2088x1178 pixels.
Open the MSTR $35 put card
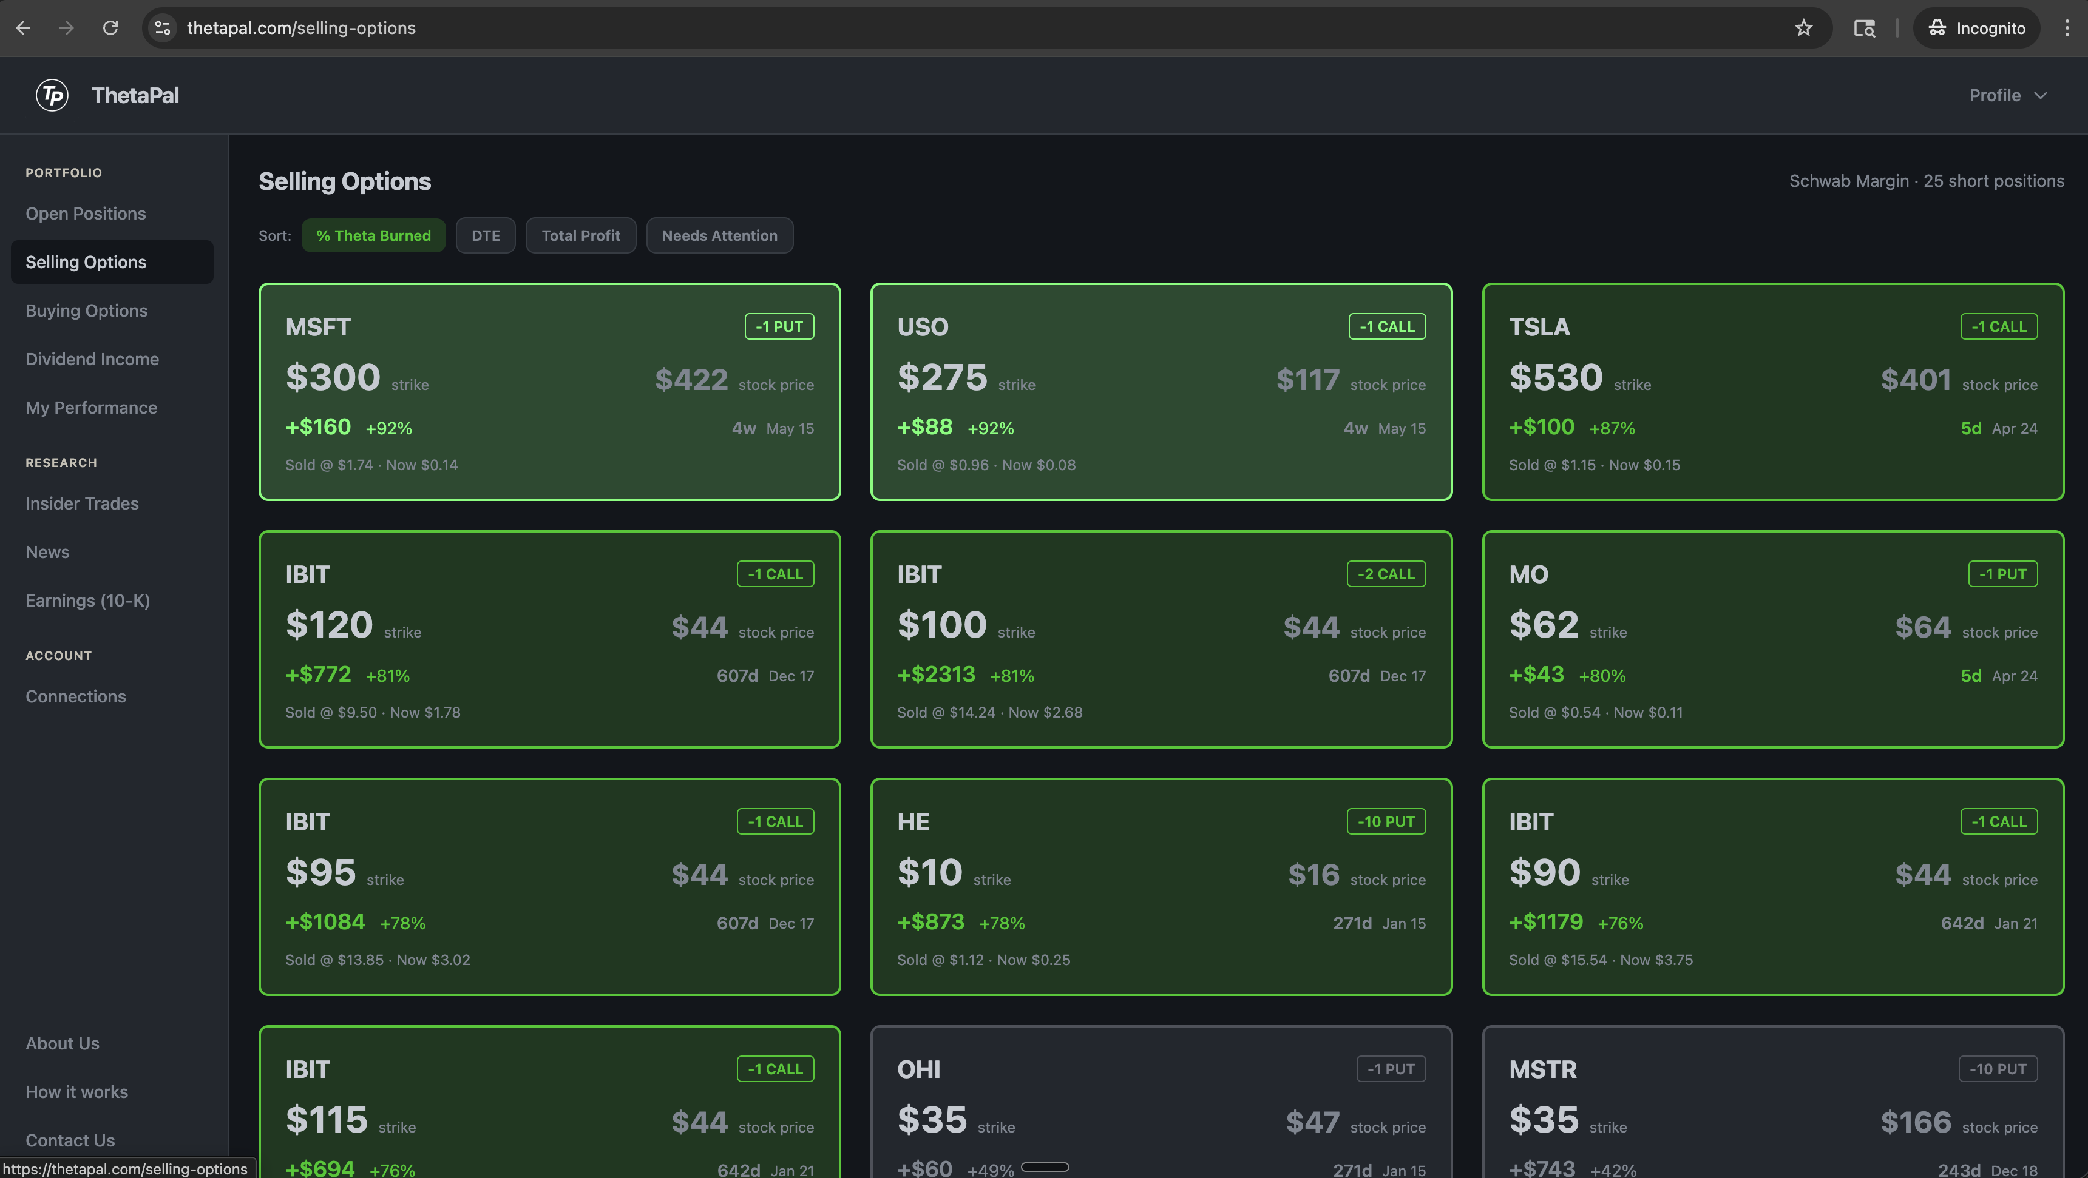click(1774, 1103)
